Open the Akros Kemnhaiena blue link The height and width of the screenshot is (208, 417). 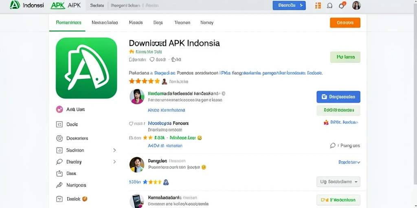click(166, 110)
